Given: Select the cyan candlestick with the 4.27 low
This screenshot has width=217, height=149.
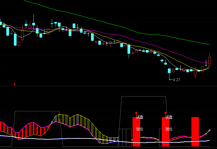Looking at the screenshot, I should (169, 71).
